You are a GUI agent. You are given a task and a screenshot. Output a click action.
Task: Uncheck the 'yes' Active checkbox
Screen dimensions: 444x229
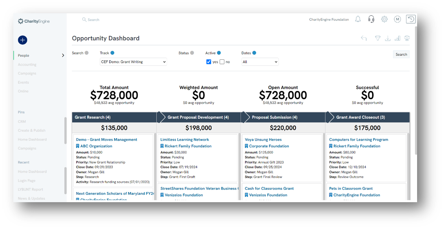(209, 62)
